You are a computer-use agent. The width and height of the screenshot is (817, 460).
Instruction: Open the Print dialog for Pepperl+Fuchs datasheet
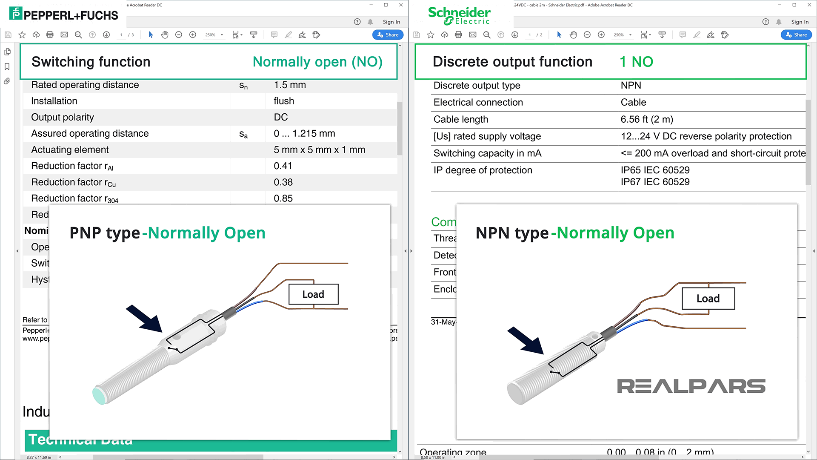coord(50,34)
